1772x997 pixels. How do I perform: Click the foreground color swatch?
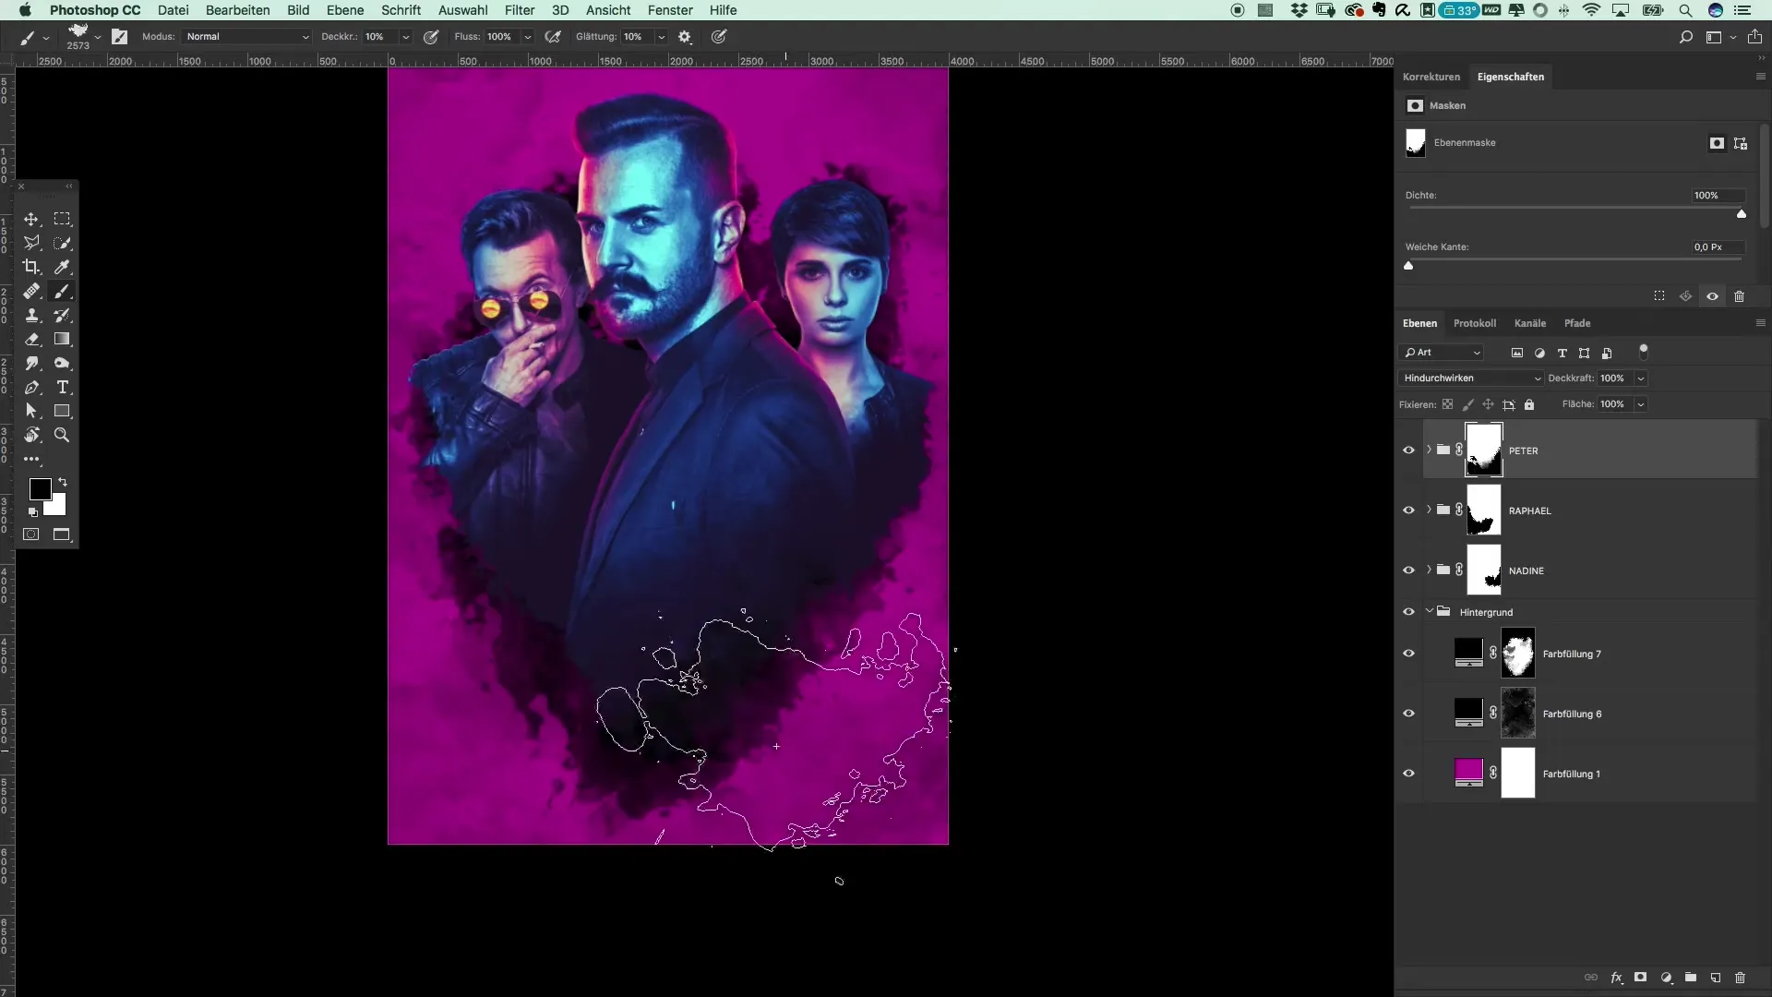(x=40, y=489)
